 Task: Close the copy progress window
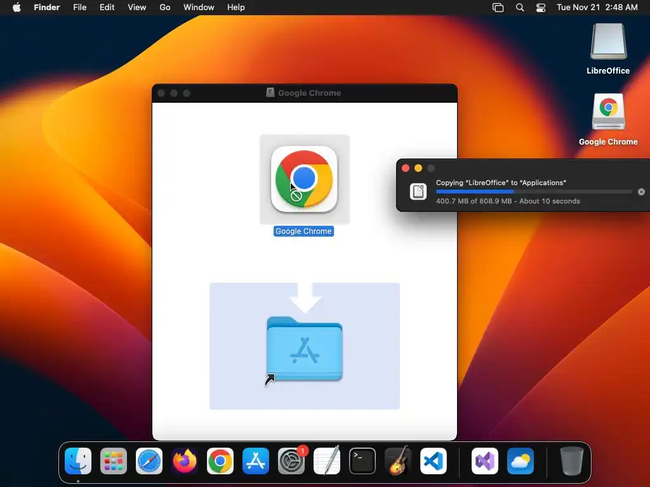[x=406, y=168]
